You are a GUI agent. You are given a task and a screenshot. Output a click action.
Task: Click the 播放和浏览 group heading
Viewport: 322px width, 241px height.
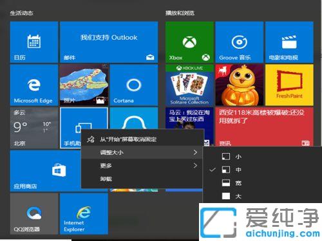click(x=180, y=13)
